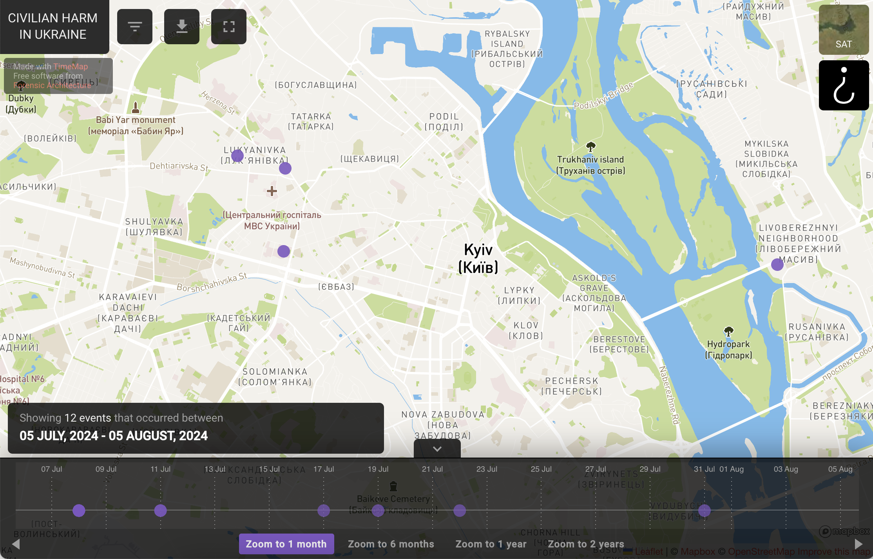Click the LYPKY district label
The height and width of the screenshot is (559, 873).
(x=519, y=296)
